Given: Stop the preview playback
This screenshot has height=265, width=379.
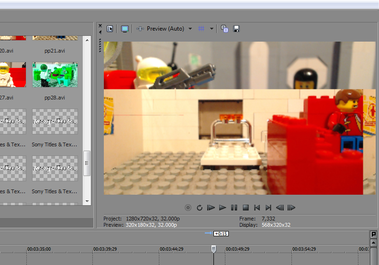Looking at the screenshot, I should click(245, 208).
